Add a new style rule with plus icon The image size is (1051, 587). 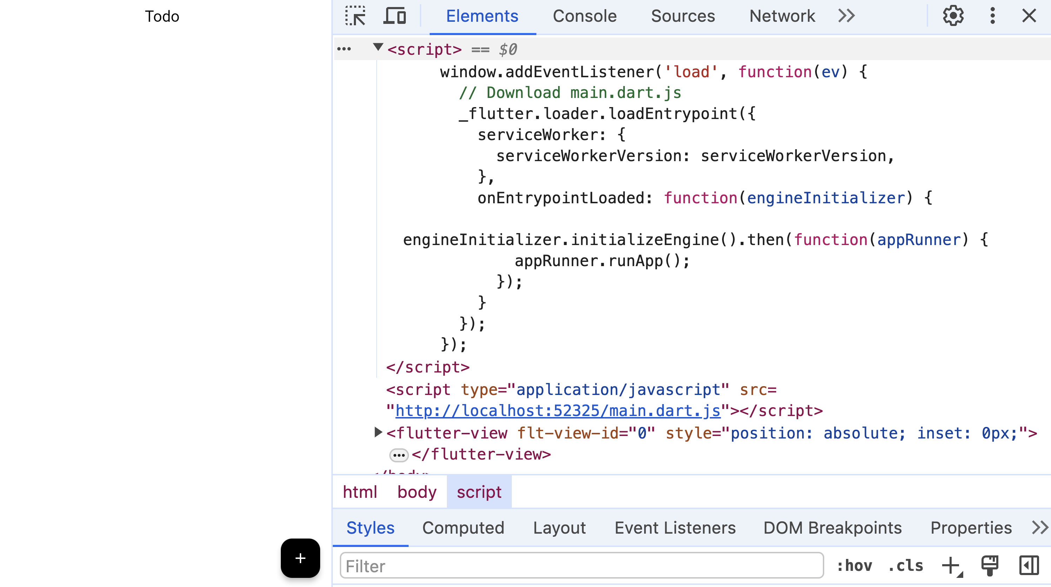(x=951, y=566)
